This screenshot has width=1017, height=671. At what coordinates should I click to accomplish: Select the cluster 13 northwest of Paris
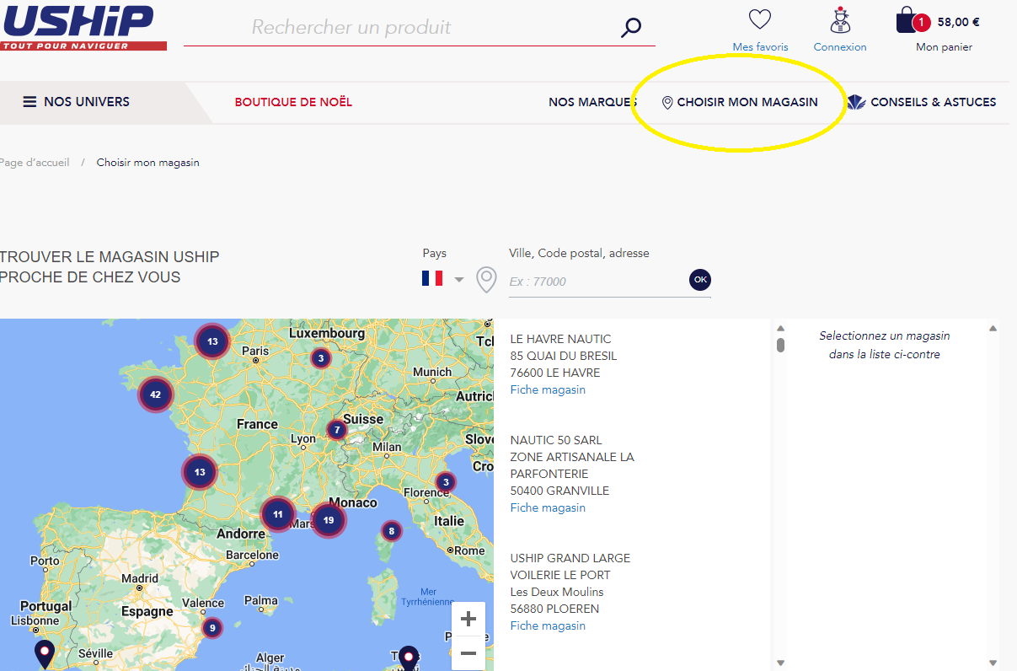point(212,341)
